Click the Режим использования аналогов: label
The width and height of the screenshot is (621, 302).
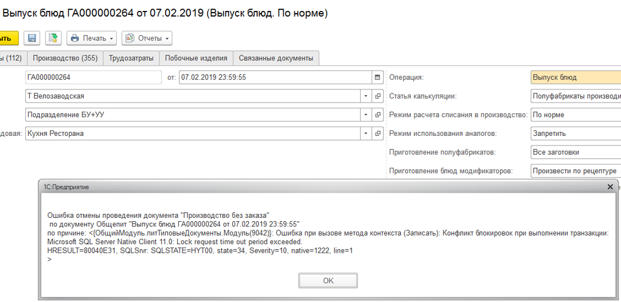click(443, 134)
